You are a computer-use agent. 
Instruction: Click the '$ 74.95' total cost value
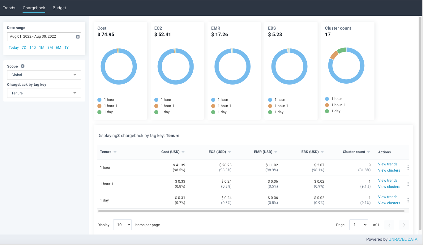[106, 35]
